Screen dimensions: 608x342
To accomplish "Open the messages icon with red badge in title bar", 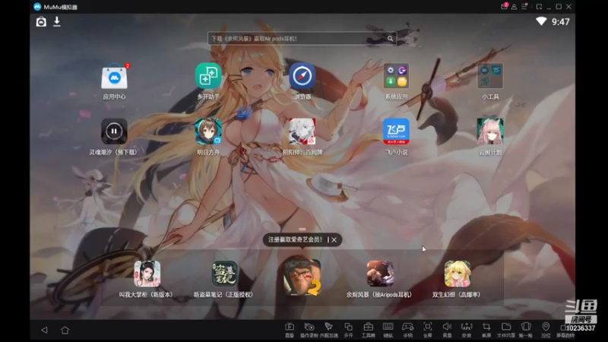I will tap(504, 7).
